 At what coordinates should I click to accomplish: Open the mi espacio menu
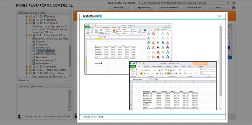pyautogui.click(x=118, y=8)
